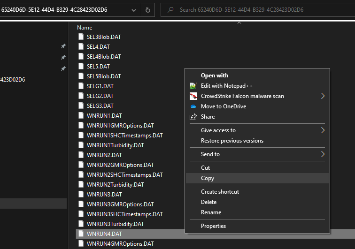Select file name SEL4.DAT
This screenshot has height=249, width=355.
[x=98, y=47]
